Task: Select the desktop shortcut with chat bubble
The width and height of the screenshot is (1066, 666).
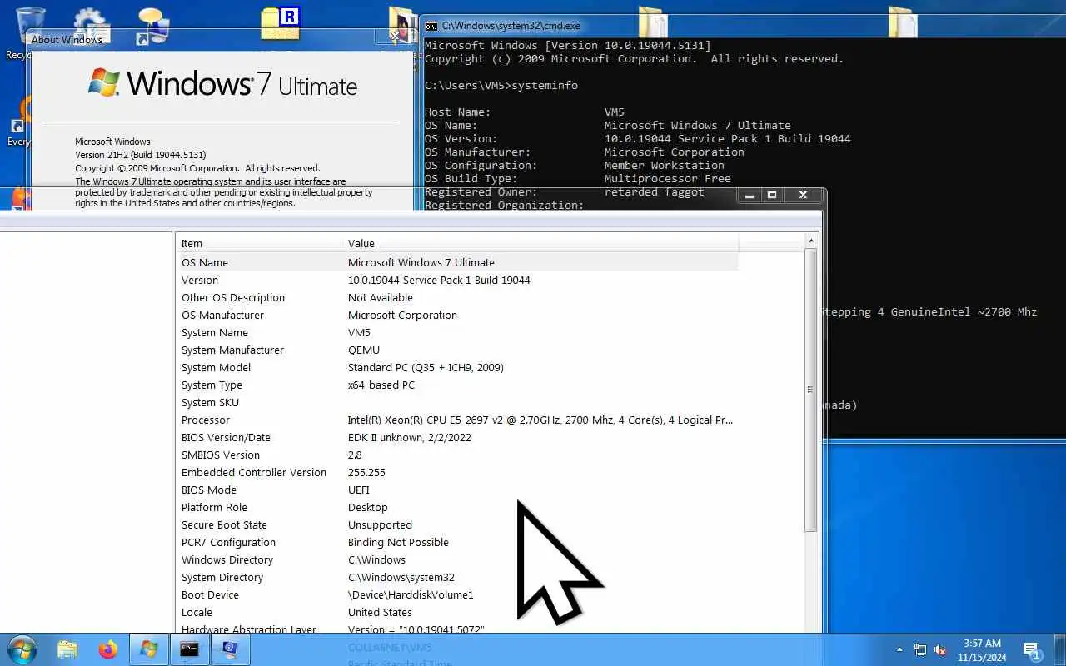Action: (152, 25)
